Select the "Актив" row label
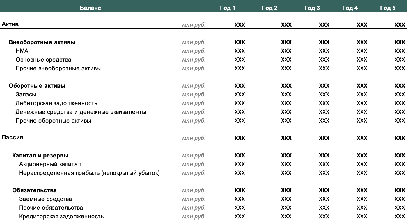 pos(10,24)
